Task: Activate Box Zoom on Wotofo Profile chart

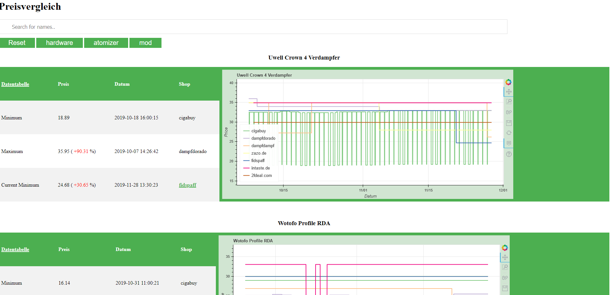Action: click(x=505, y=267)
